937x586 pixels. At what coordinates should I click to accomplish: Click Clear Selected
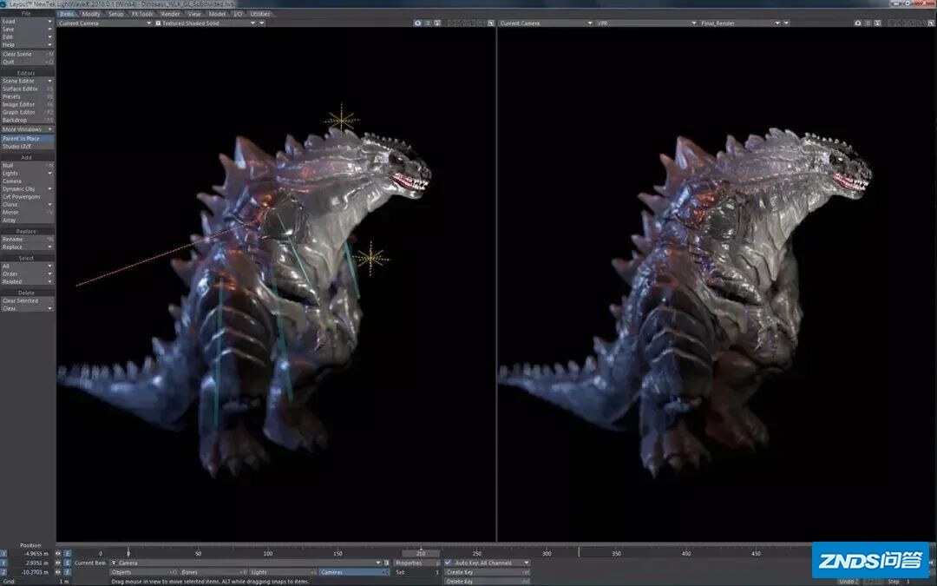pyautogui.click(x=27, y=300)
